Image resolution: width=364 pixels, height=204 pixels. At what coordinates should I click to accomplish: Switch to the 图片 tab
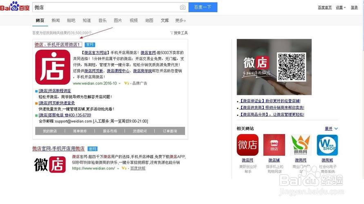click(x=118, y=20)
